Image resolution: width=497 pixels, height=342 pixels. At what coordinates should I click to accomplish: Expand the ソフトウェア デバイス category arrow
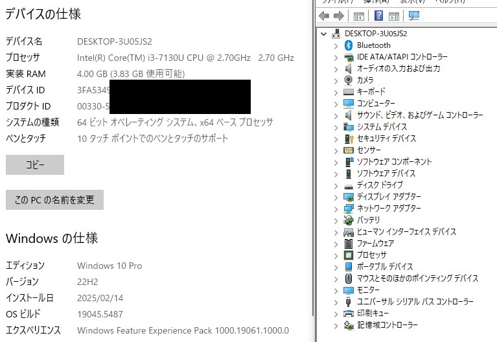[336, 174]
